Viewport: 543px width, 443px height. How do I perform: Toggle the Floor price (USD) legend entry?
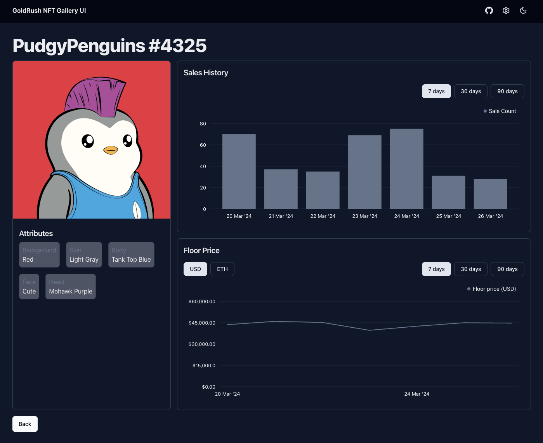[x=491, y=289]
